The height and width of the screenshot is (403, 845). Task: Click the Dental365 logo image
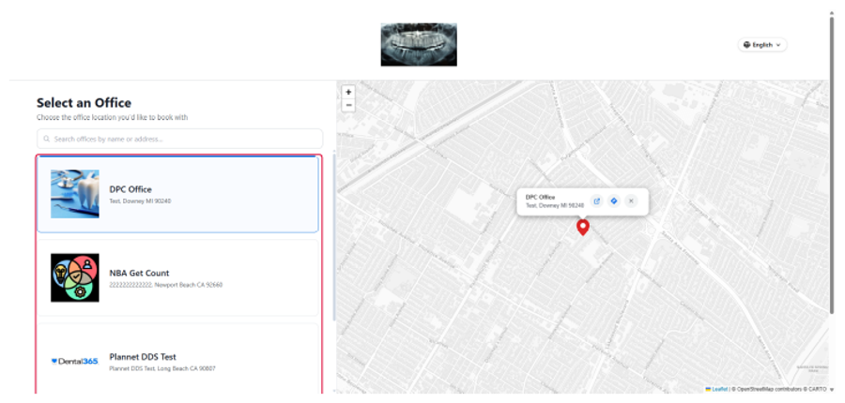(x=75, y=362)
